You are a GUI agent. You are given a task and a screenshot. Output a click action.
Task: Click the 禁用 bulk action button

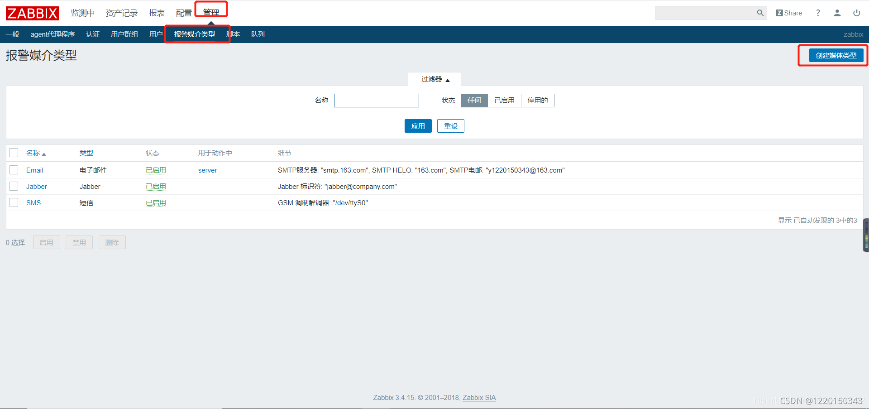pyautogui.click(x=79, y=242)
